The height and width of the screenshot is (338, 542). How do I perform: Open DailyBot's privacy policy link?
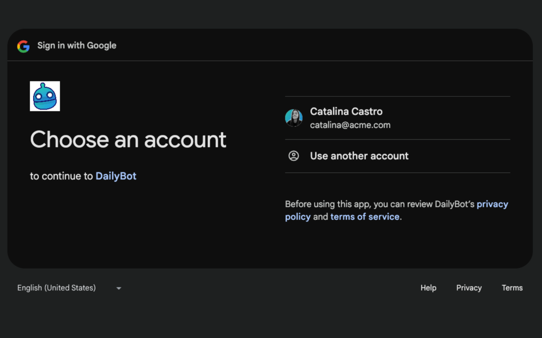[x=492, y=204]
